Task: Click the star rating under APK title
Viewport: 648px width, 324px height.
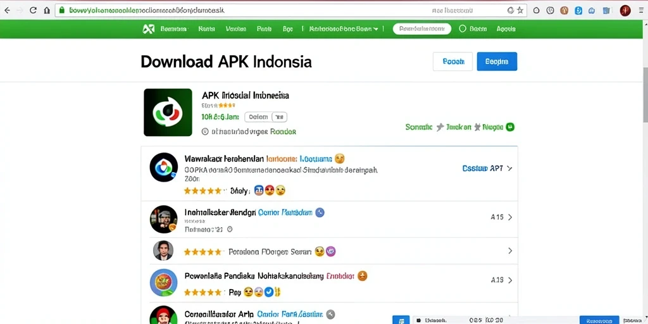Action: [227, 106]
